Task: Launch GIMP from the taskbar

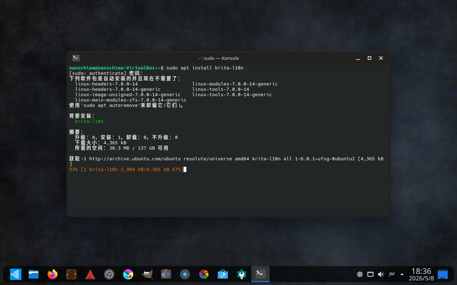Action: click(x=147, y=274)
